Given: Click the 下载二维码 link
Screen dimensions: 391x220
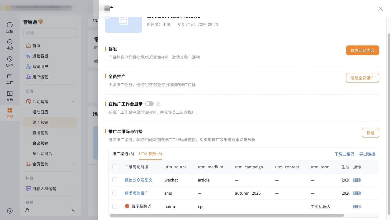Looking at the screenshot, I should 344,154.
